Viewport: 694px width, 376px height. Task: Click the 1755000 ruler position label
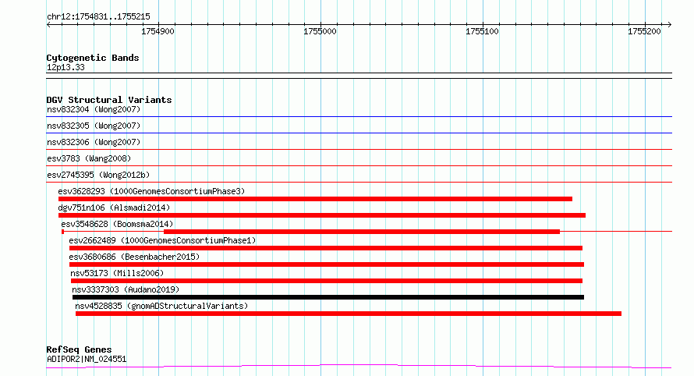[x=320, y=31]
